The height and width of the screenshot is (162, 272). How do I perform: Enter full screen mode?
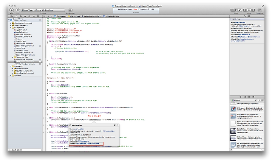coord(263,6)
